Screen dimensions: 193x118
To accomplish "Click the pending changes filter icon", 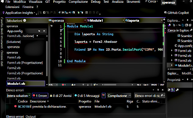I will (174, 25).
